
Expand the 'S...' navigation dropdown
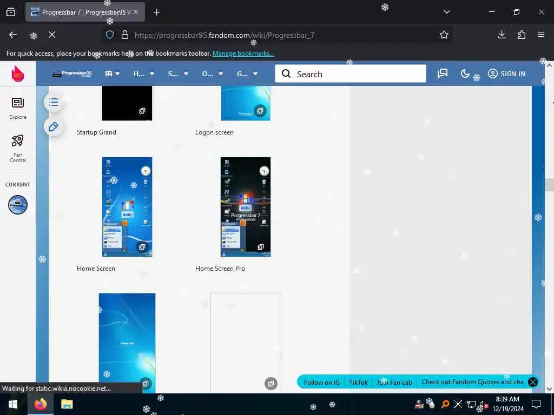(x=178, y=73)
